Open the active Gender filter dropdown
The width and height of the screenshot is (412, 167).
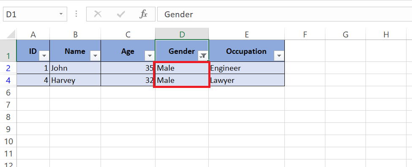203,56
